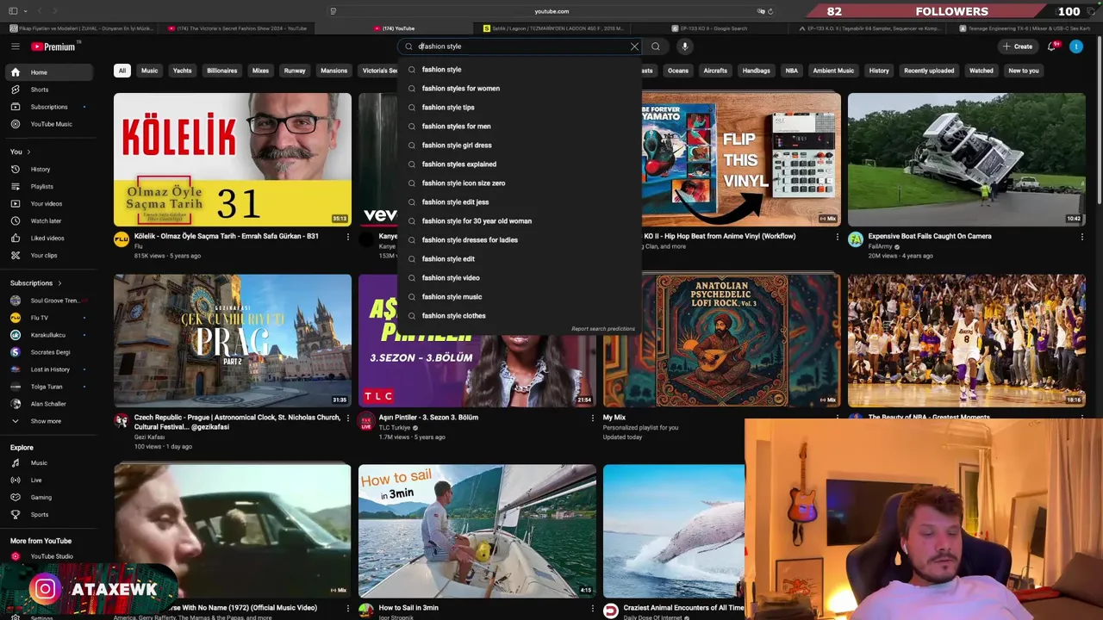Choose suggestion 'fashion style tips'
The image size is (1103, 620).
520,108
